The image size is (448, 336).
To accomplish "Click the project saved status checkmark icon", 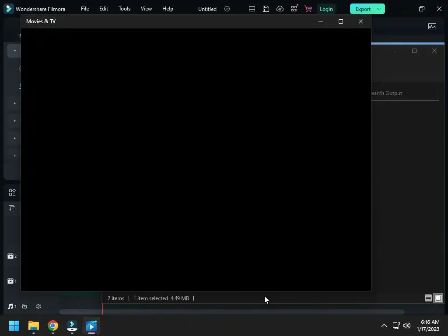I will (227, 9).
